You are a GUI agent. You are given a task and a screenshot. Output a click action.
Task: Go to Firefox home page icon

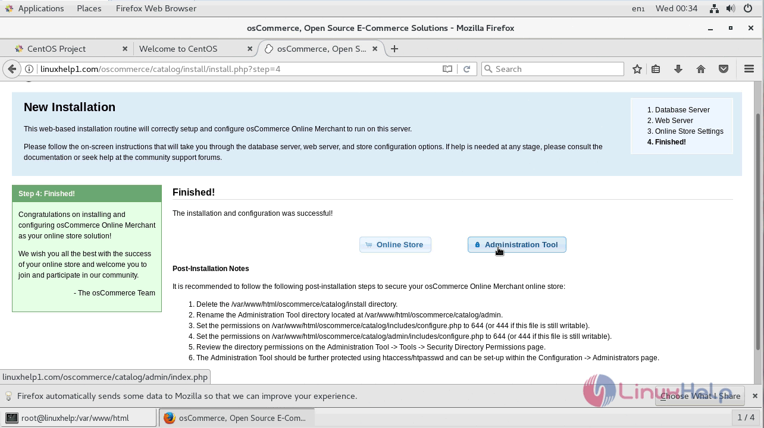pos(701,69)
